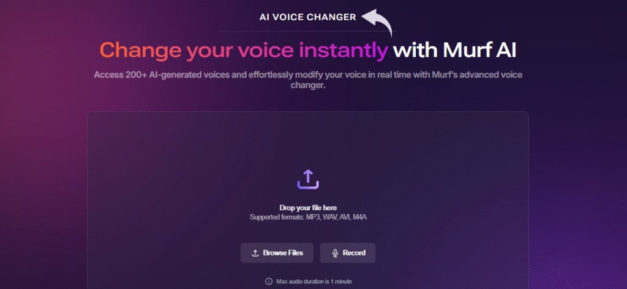Click the "with Murf AI" heading text

coord(454,51)
